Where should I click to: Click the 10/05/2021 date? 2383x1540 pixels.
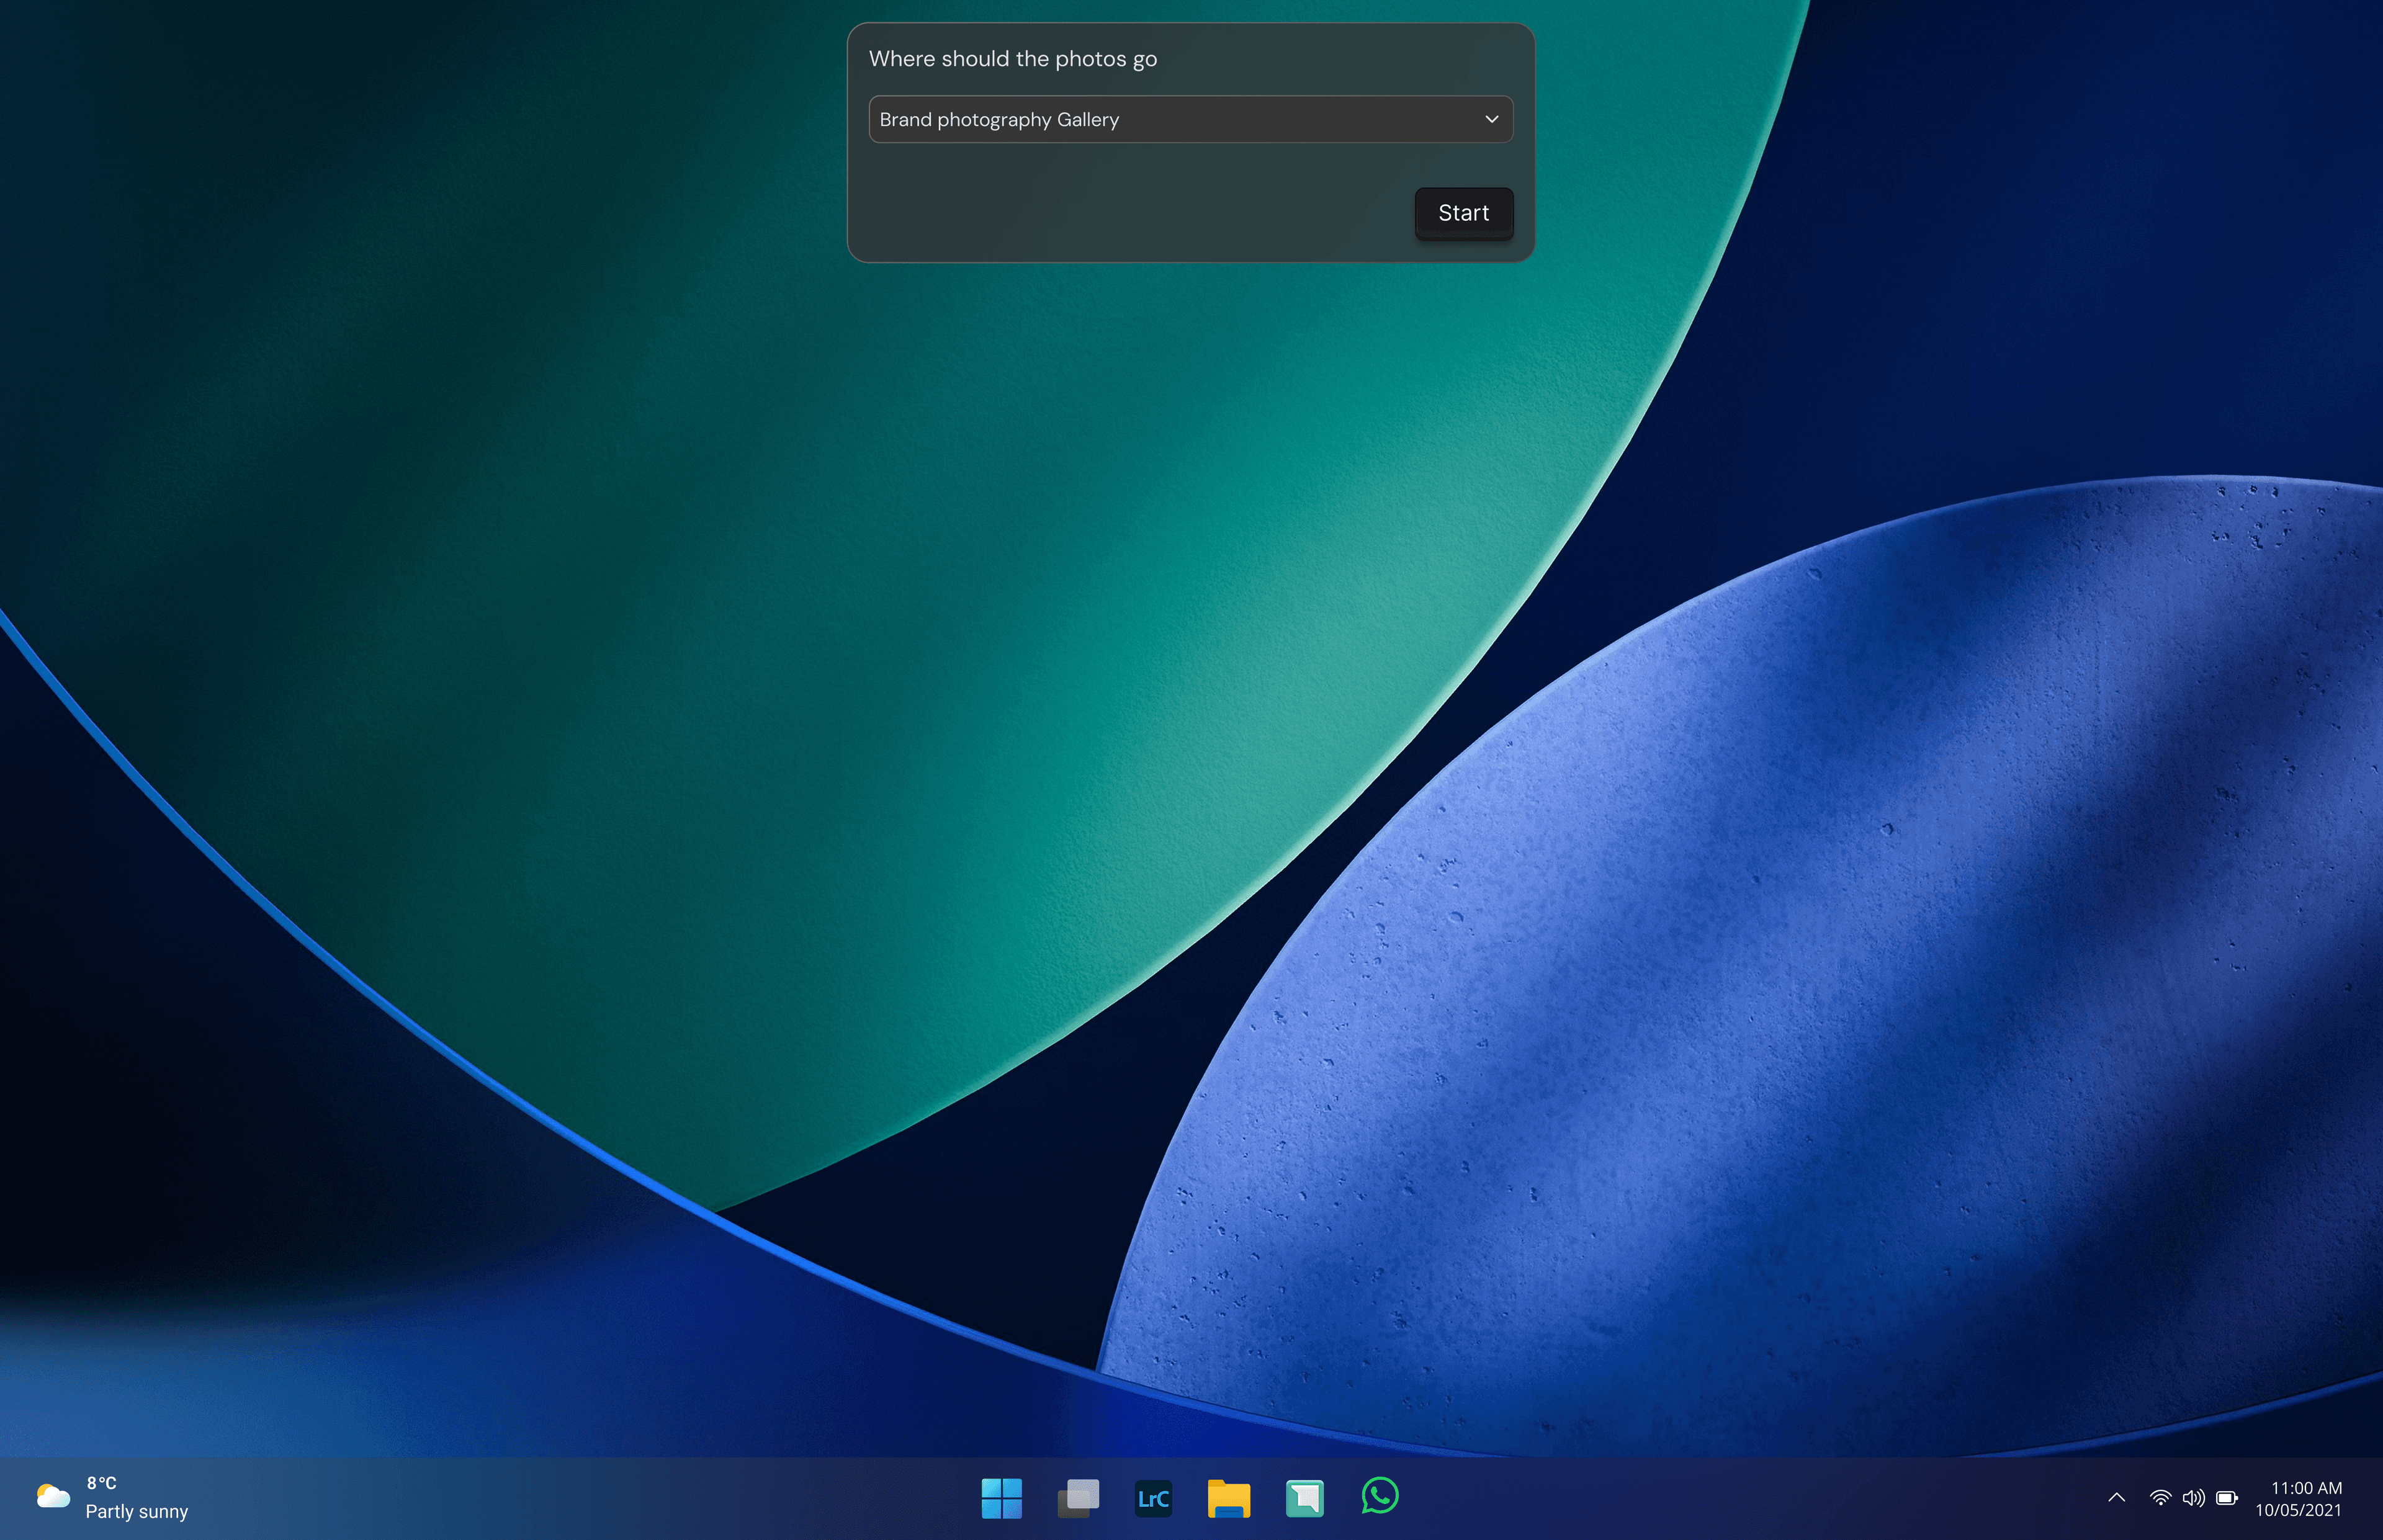pyautogui.click(x=2297, y=1510)
